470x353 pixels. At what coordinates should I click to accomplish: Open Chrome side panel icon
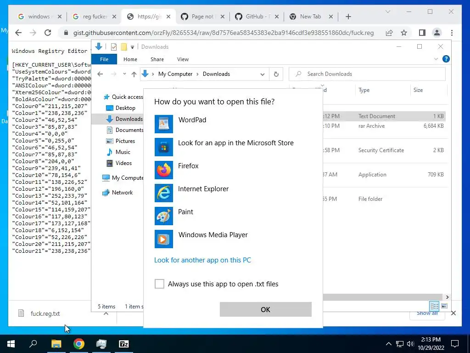(422, 33)
